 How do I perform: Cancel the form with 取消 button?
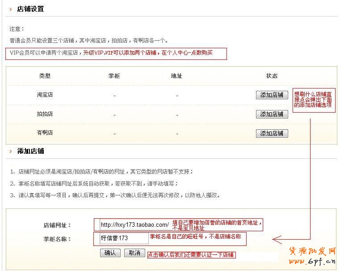(x=134, y=253)
